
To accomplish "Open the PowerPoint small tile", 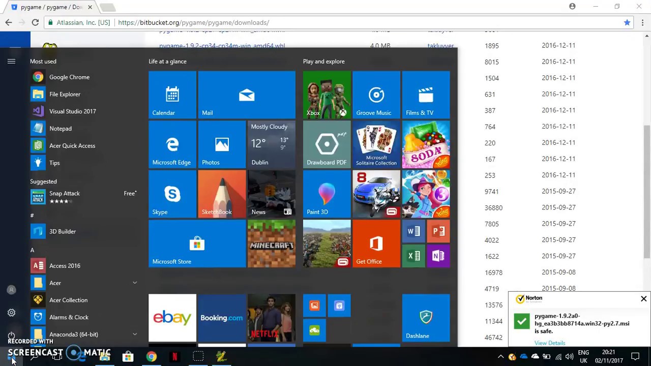I will coord(438,231).
